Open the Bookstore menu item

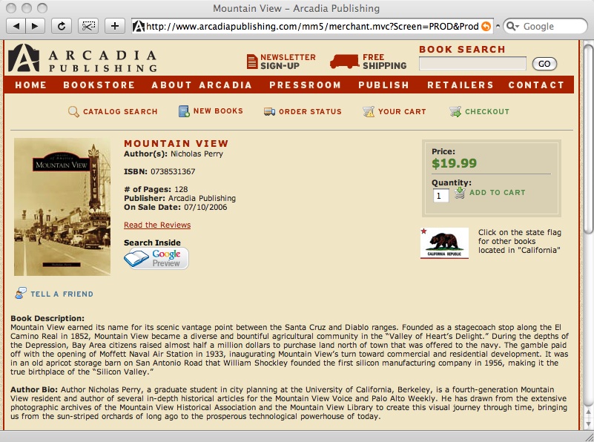click(x=99, y=85)
